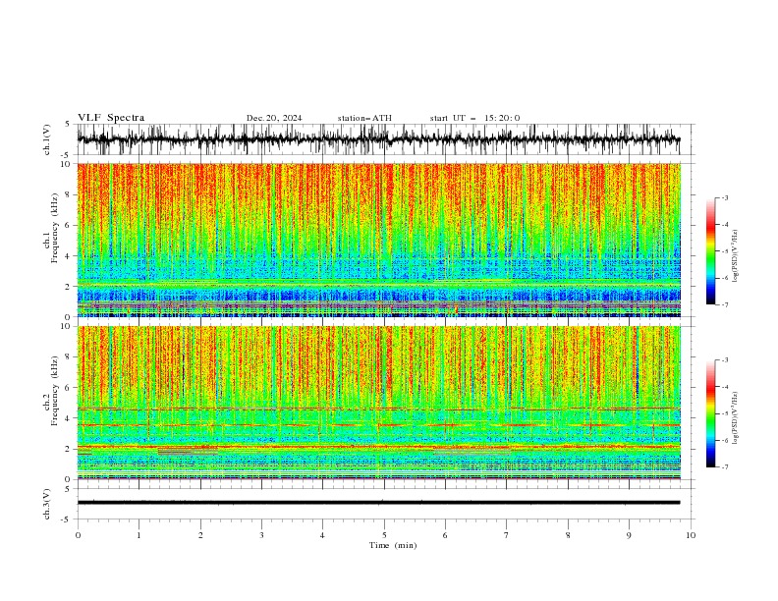
Task: Click the "ch.1(V)" axis label
Action: point(47,139)
